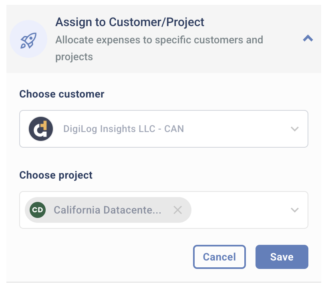
Task: Click the project selection input area
Action: pos(240,210)
